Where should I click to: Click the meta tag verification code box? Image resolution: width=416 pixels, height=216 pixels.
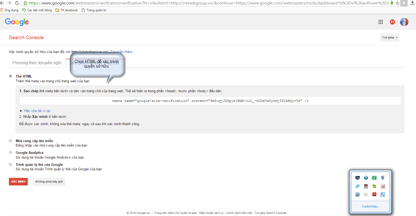(x=210, y=101)
